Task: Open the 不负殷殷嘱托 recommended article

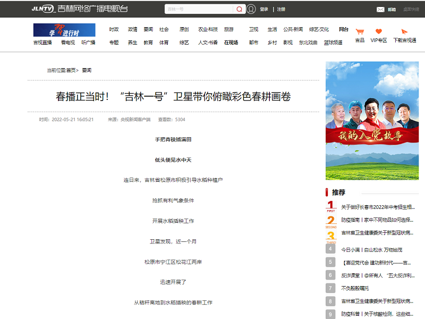Action: [356, 288]
